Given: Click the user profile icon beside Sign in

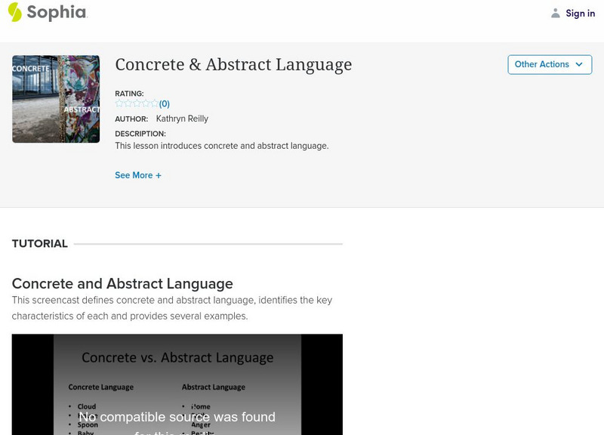Looking at the screenshot, I should point(555,13).
